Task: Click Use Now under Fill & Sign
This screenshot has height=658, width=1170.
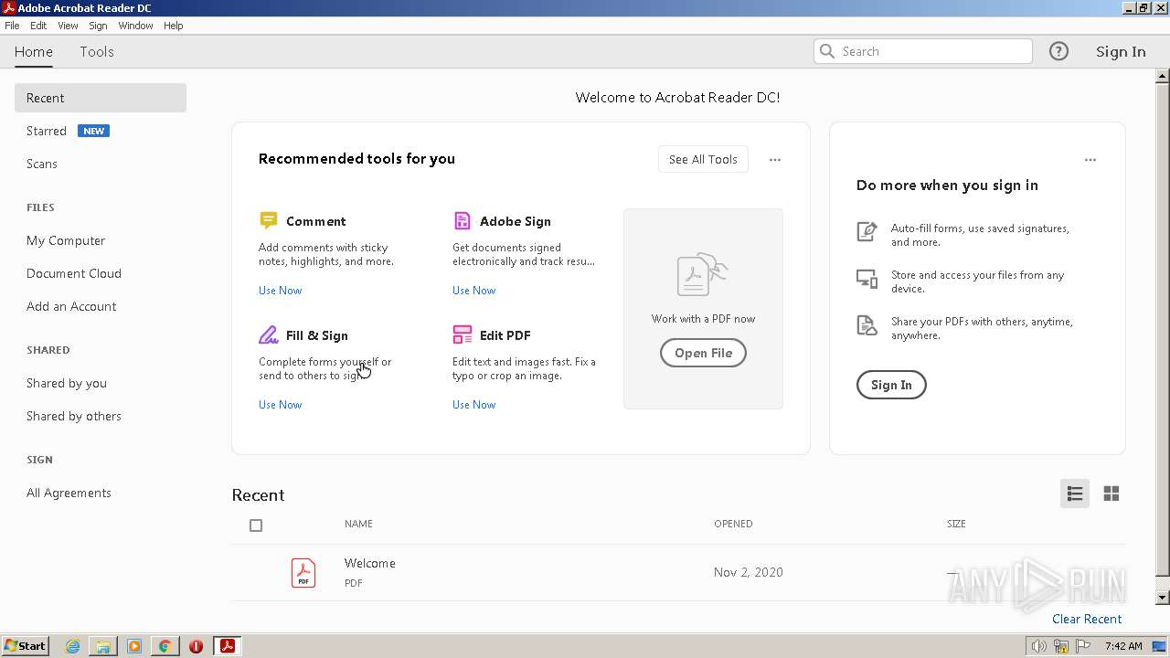Action: click(x=280, y=405)
